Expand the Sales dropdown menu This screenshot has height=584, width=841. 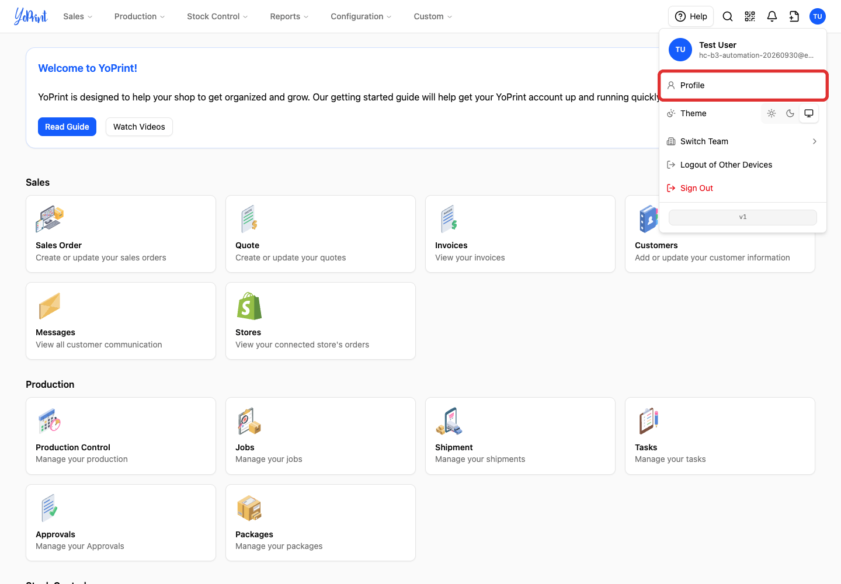(x=78, y=16)
